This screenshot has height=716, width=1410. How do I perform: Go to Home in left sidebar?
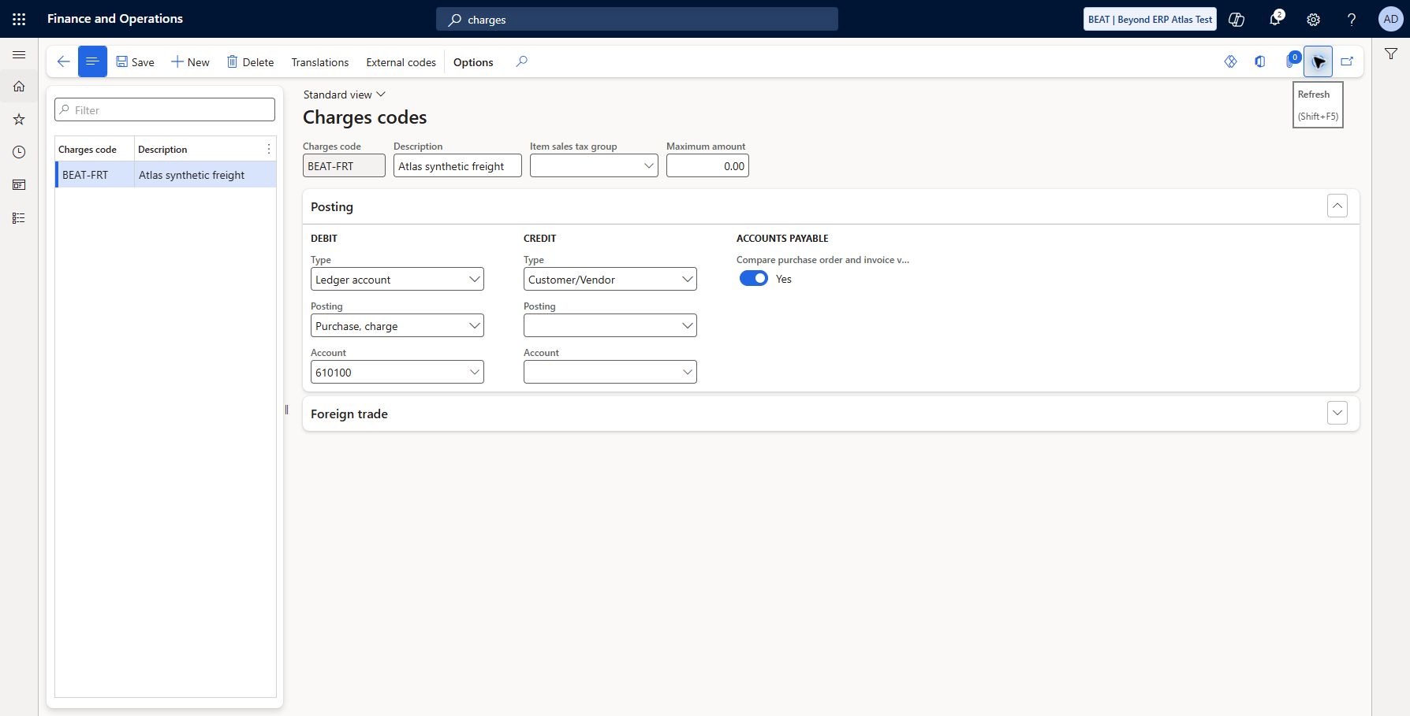click(x=19, y=87)
